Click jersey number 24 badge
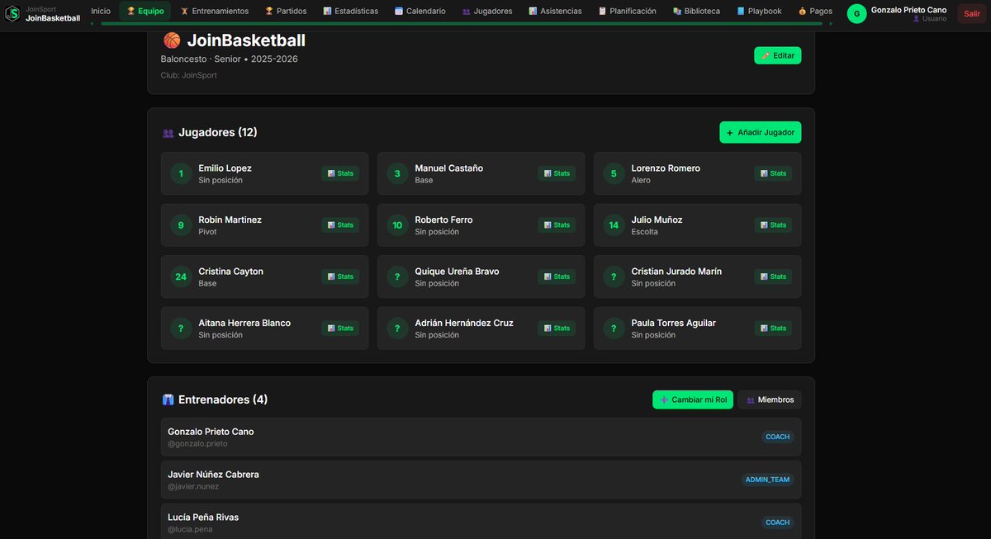This screenshot has width=991, height=539. [181, 277]
